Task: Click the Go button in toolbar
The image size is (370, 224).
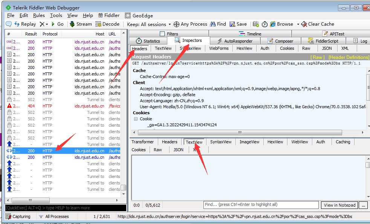Action: coord(58,24)
